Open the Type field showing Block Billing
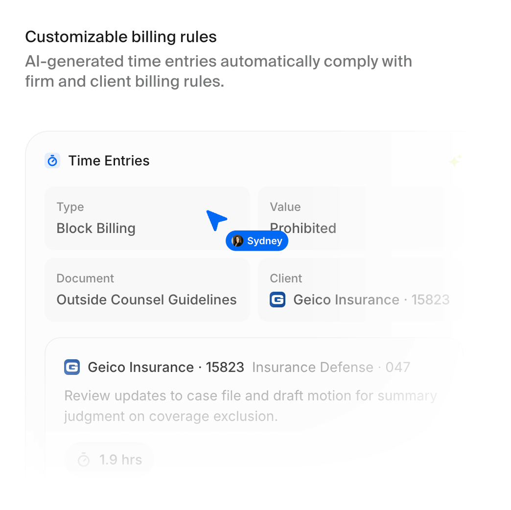The width and height of the screenshot is (511, 510). pyautogui.click(x=147, y=218)
